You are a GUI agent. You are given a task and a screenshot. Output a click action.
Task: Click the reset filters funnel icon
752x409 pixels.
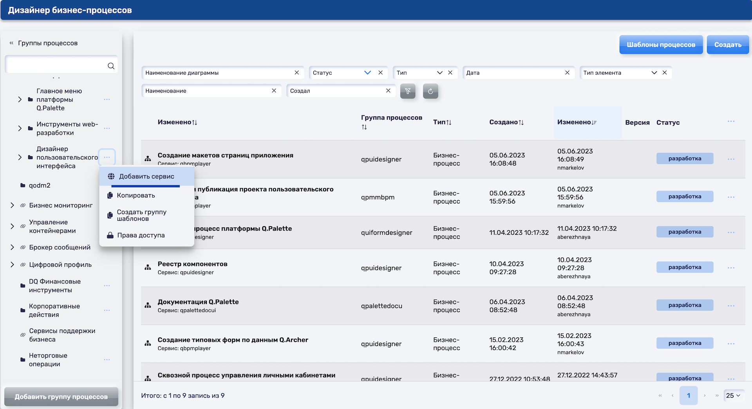[x=408, y=91]
